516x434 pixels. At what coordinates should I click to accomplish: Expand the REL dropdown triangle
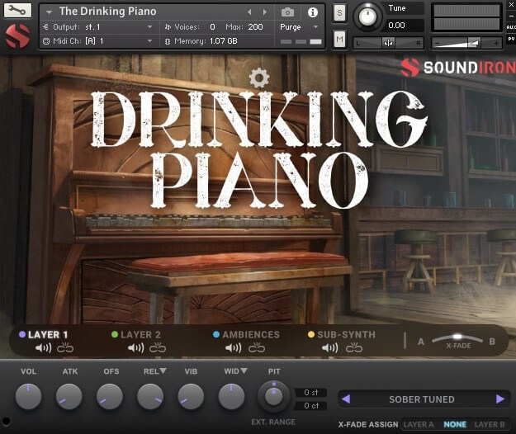[163, 370]
